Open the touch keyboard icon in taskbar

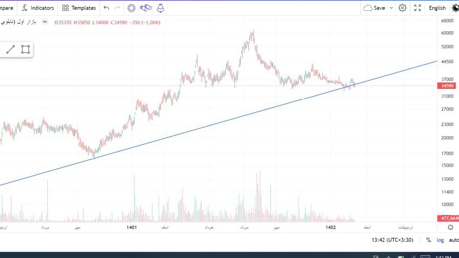[x=425, y=257]
